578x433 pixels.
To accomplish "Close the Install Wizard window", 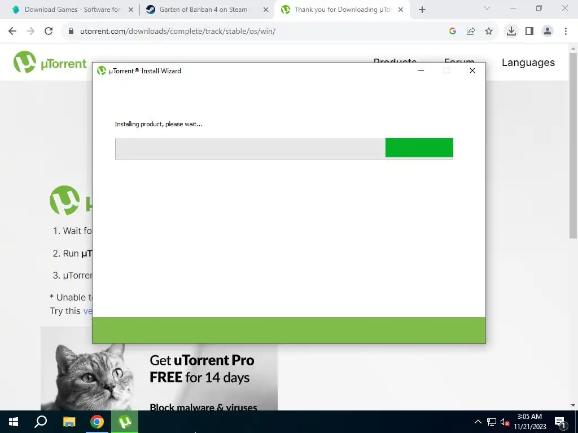I will (472, 70).
